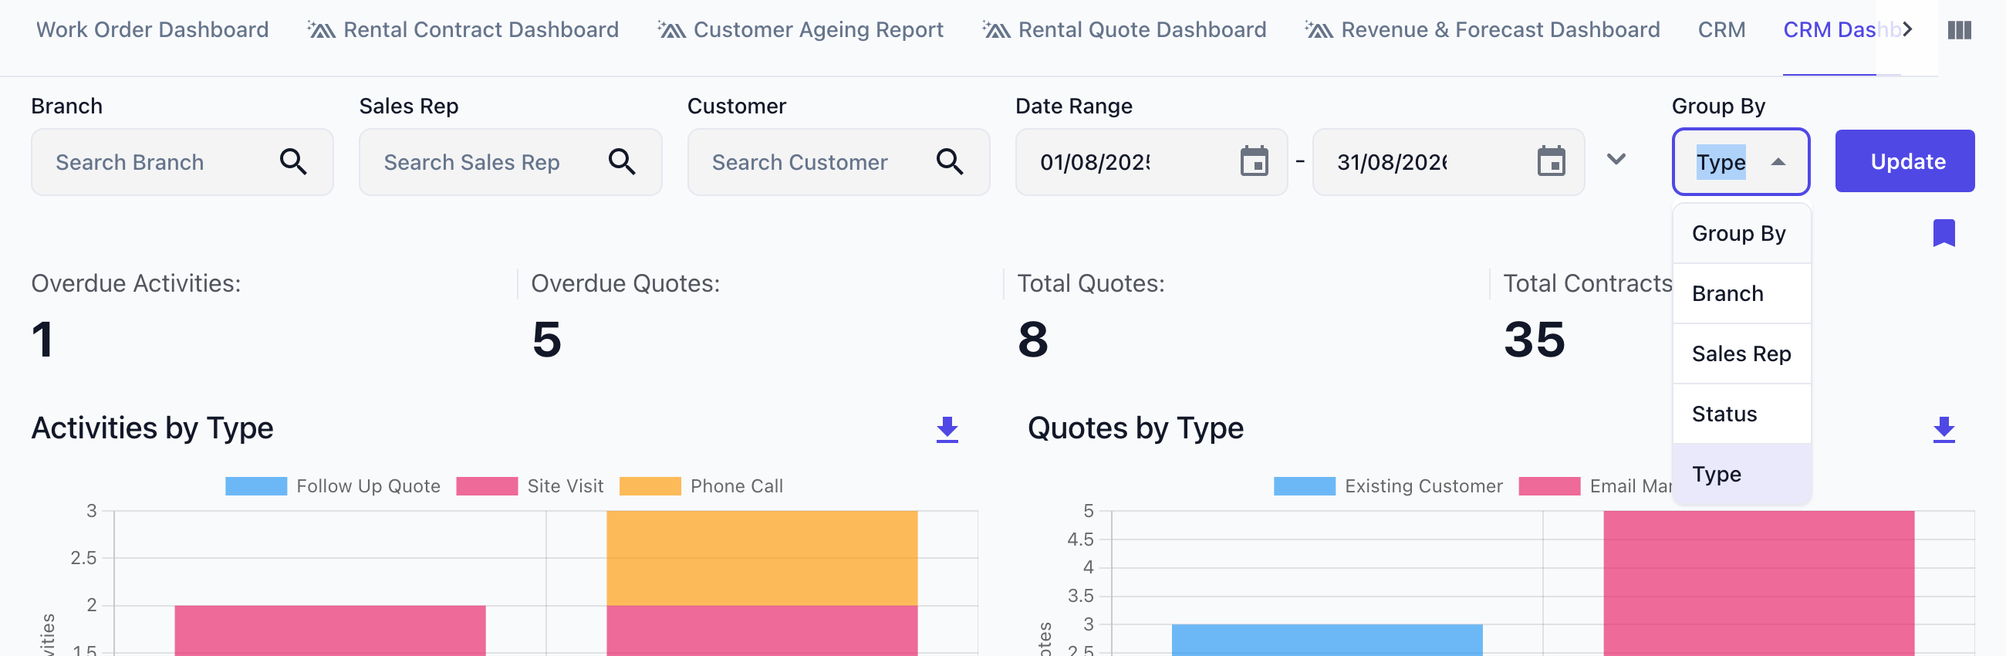Screen dimensions: 2006x656
Task: Click the Site Visit legend label
Action: [566, 486]
